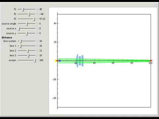Click the f3 slider handle

coord(34,19)
